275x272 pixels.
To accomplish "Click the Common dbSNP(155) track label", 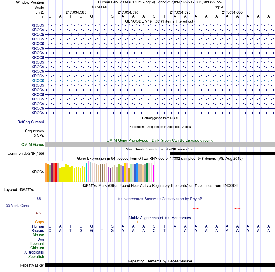I will (25, 153).
